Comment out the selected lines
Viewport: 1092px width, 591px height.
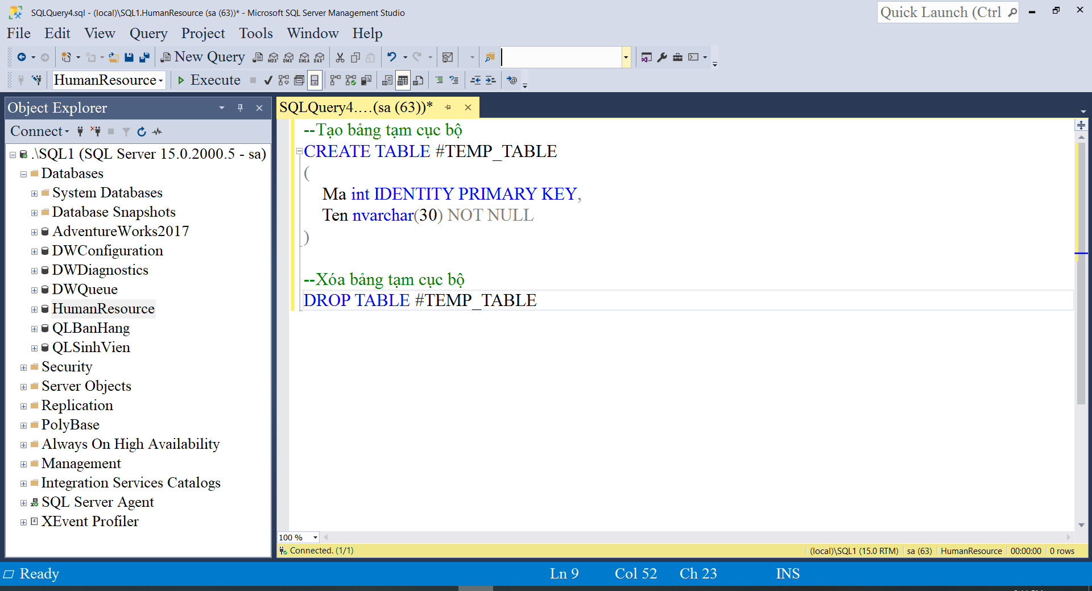coord(440,80)
